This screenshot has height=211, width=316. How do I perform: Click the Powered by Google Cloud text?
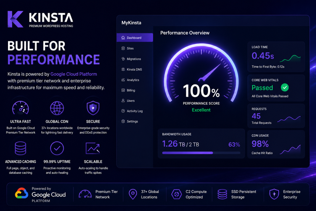(x=48, y=194)
